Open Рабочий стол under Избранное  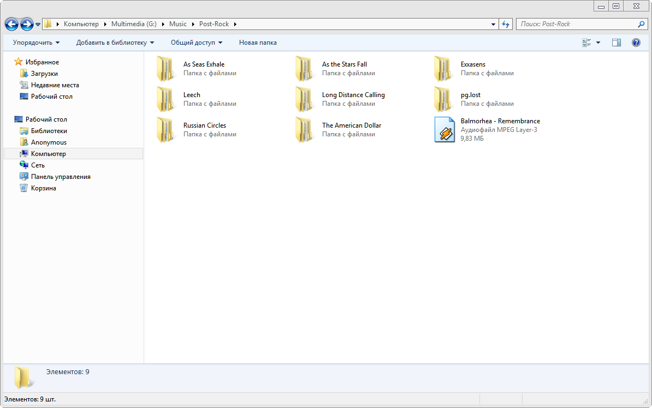pyautogui.click(x=51, y=97)
